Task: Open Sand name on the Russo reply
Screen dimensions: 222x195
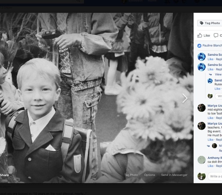Action: coord(218,80)
